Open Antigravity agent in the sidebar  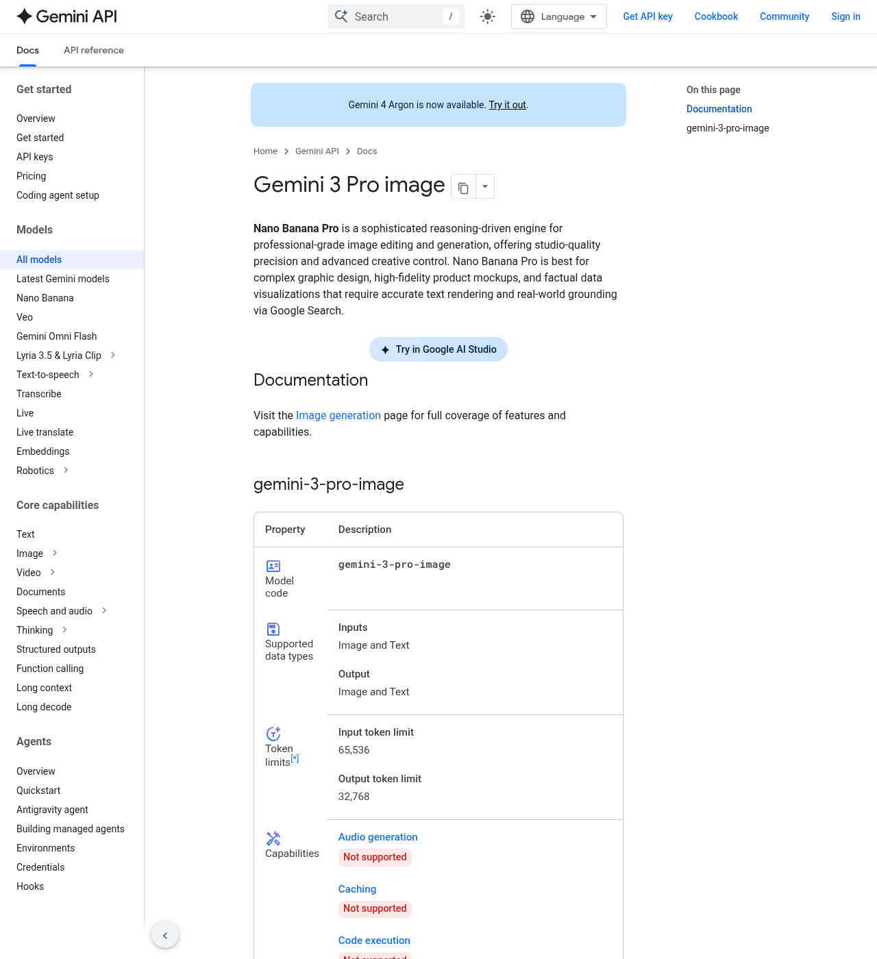tap(52, 810)
